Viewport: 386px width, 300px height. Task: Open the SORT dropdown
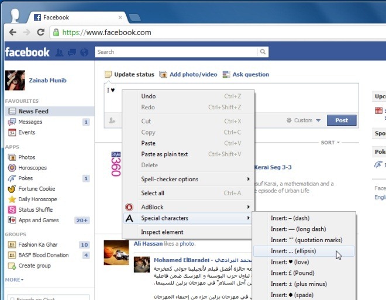coord(330,143)
